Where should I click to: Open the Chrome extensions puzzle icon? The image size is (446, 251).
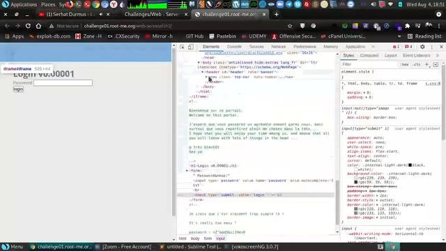407,26
